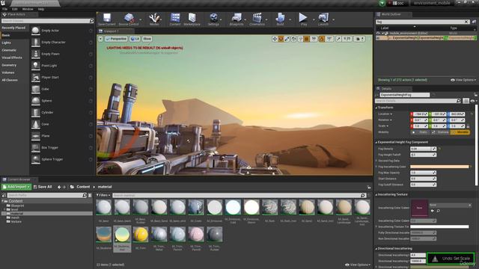Select the translate gizmo icon in viewport
This screenshot has width=479, height=269.
(x=275, y=39)
